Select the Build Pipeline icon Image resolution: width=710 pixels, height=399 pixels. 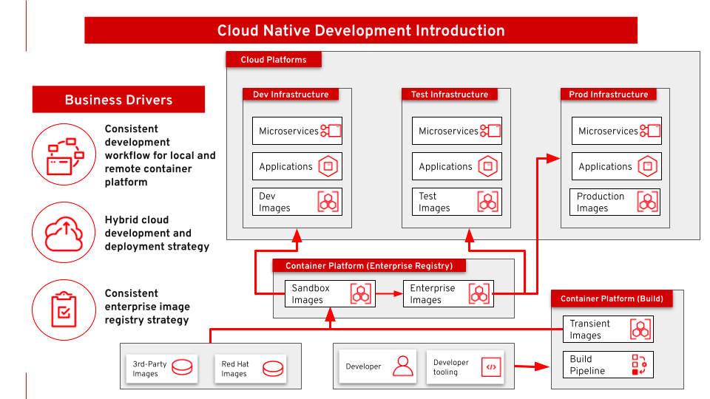tap(639, 365)
